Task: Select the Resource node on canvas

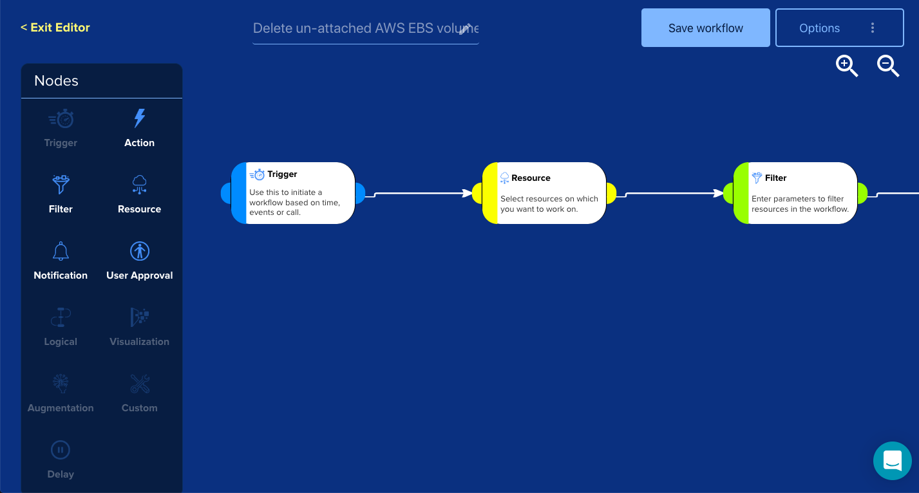Action: pyautogui.click(x=544, y=193)
